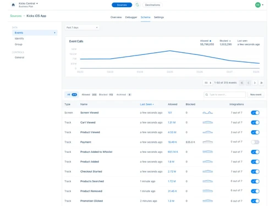Open the Screen Viewed sparkline chart

pos(208,113)
